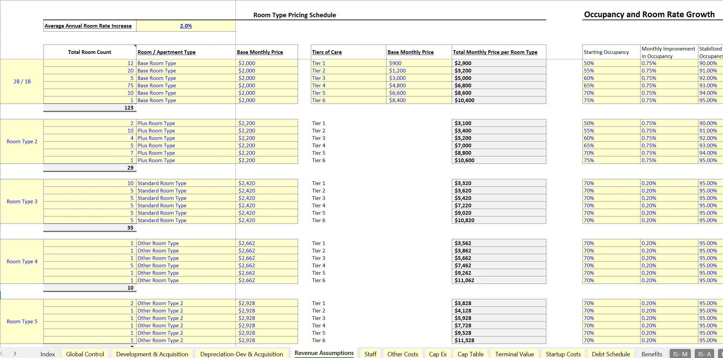Viewport: 723px width, 358px height.
Task: Select the Room Type 5 label cell
Action: (22, 322)
